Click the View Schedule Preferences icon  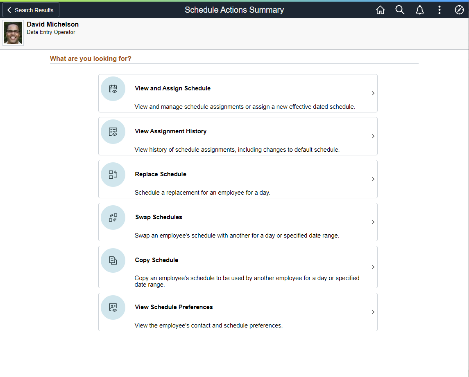tap(113, 307)
